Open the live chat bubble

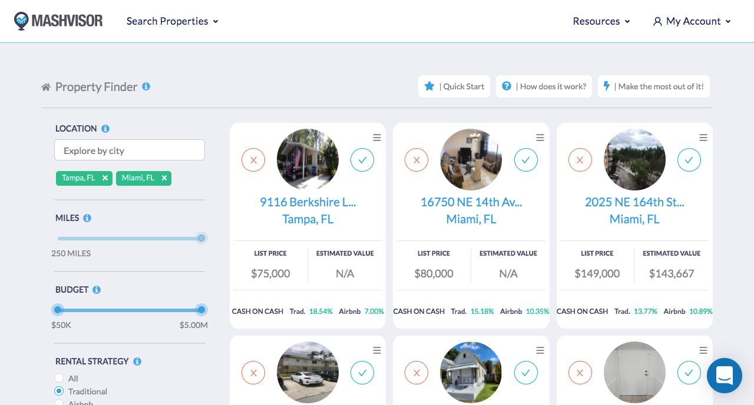pyautogui.click(x=725, y=376)
